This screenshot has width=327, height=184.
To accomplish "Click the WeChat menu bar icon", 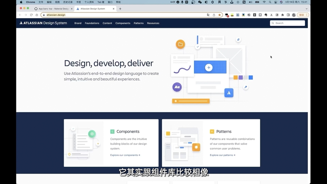I will 200,2.
